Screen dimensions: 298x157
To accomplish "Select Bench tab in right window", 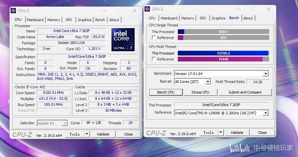I will (x=234, y=18).
